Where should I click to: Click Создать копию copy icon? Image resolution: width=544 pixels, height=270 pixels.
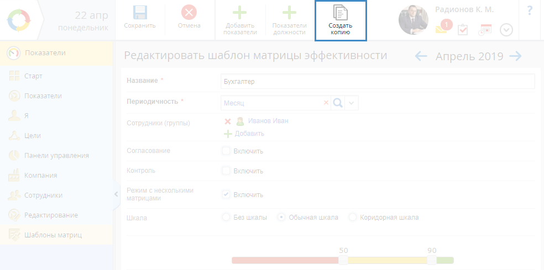tap(341, 13)
